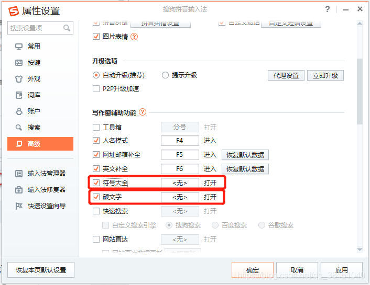Viewport: 370px width, 285px height.
Task: Click scrollbar down arrow in settings panel
Action: coord(360,249)
